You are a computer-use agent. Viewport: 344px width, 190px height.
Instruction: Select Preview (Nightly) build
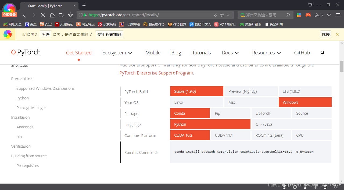point(251,91)
